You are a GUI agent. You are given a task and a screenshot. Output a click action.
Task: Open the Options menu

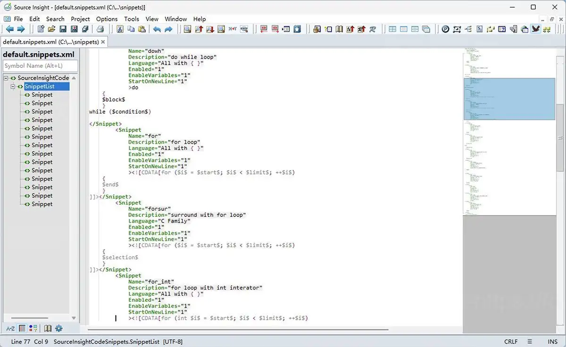[107, 19]
